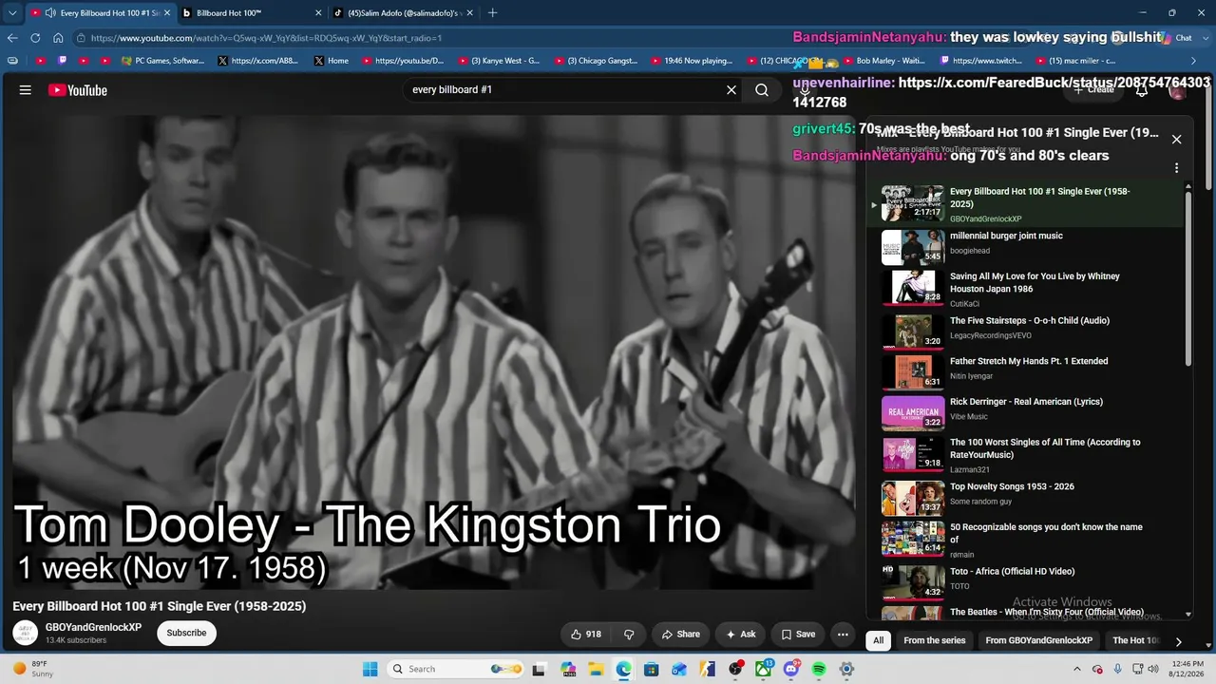Click the YouTube search input field
This screenshot has height=684, width=1216.
pyautogui.click(x=564, y=90)
